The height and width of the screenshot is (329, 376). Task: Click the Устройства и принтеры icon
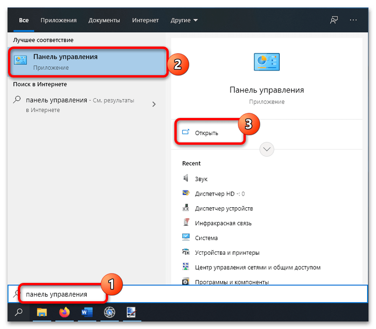pyautogui.click(x=186, y=252)
